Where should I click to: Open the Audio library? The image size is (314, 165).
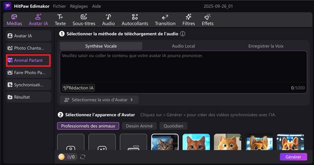108,20
